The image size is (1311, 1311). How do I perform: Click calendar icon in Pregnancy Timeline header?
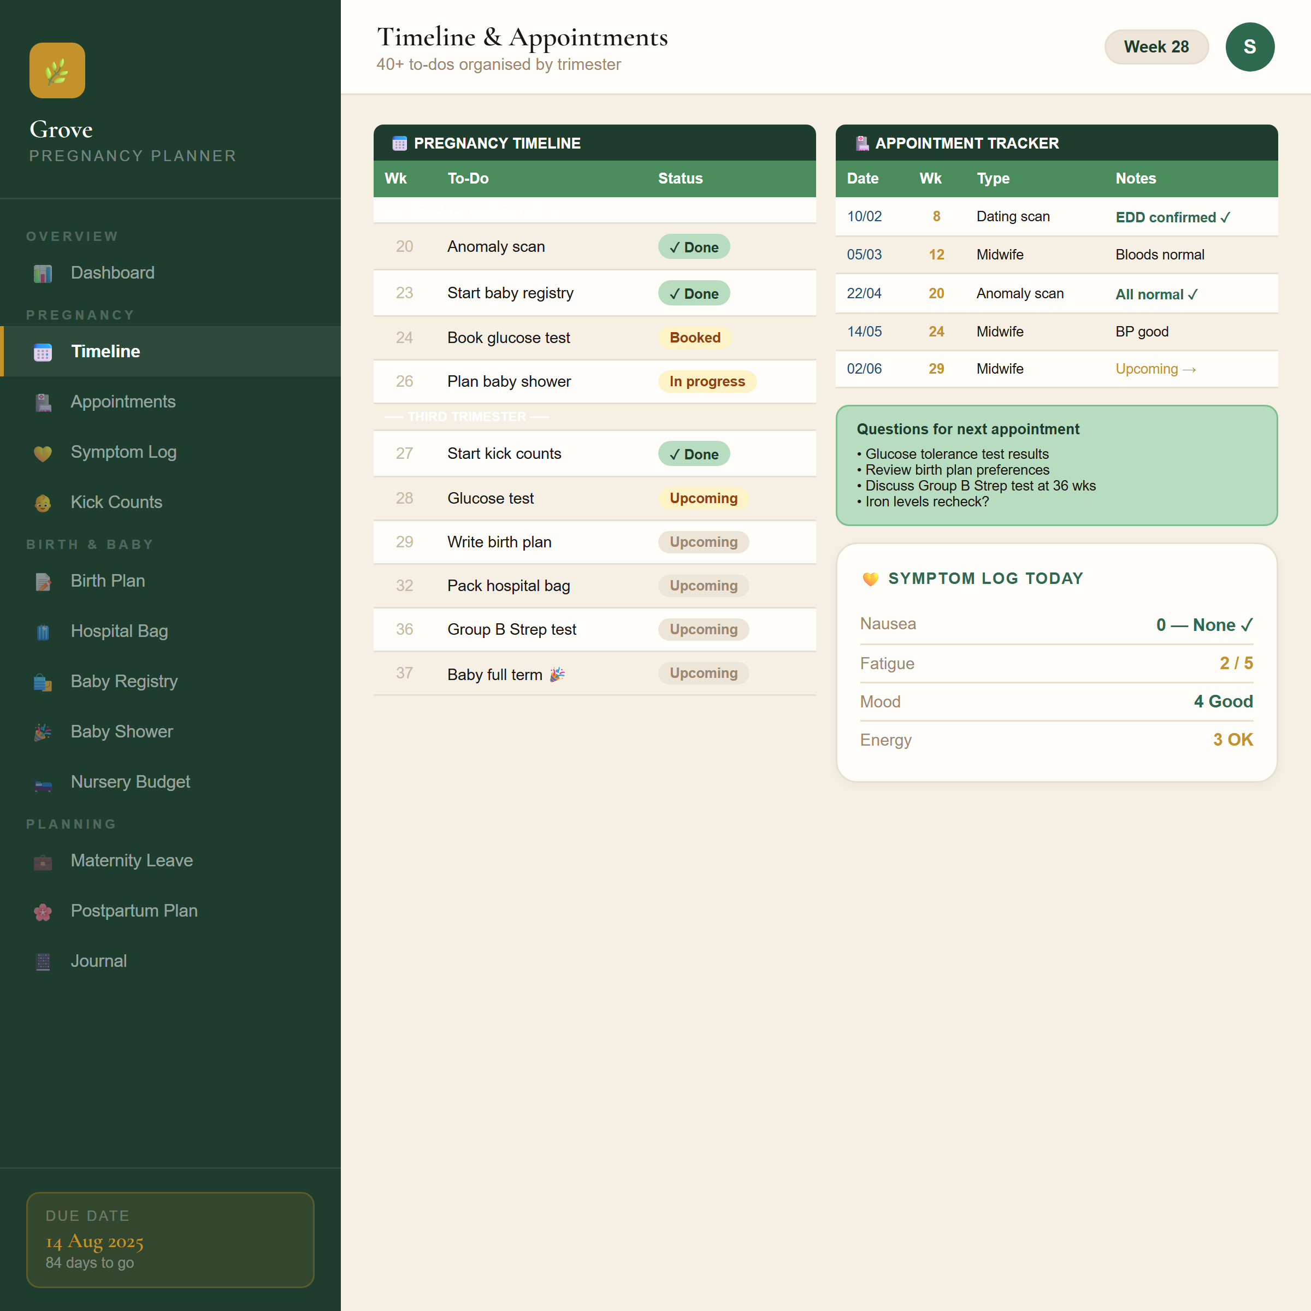400,143
